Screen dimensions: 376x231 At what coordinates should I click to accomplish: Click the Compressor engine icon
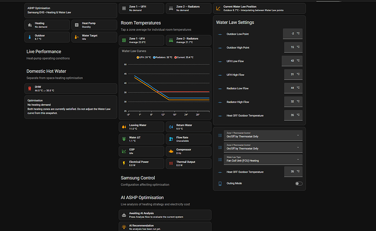(171, 151)
